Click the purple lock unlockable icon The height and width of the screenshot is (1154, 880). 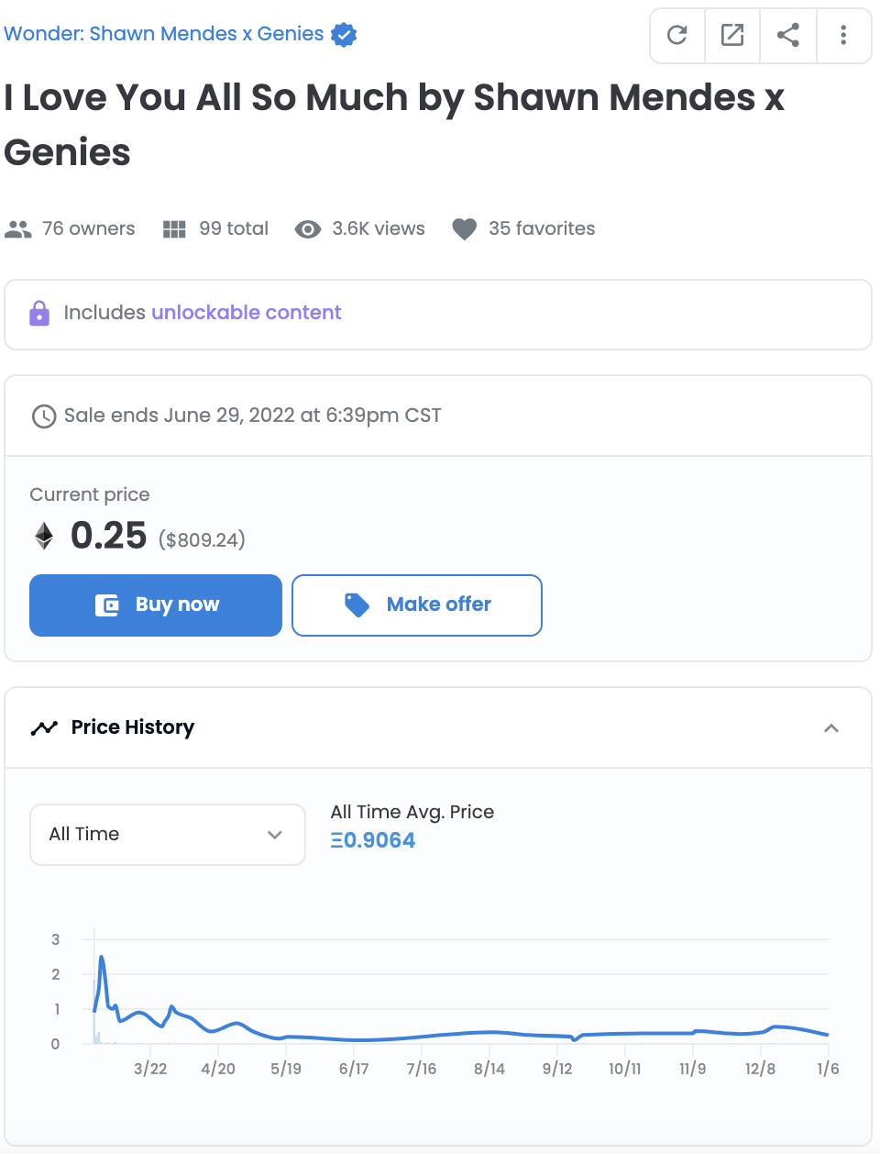tap(39, 314)
